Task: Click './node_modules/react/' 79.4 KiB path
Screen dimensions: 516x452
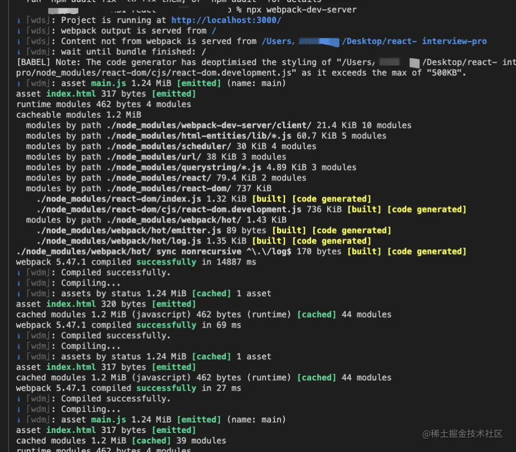Action: [159, 178]
